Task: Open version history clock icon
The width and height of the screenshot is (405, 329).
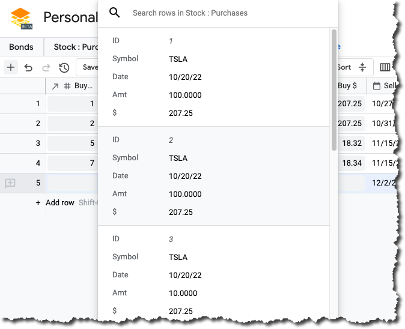Action: [x=64, y=67]
